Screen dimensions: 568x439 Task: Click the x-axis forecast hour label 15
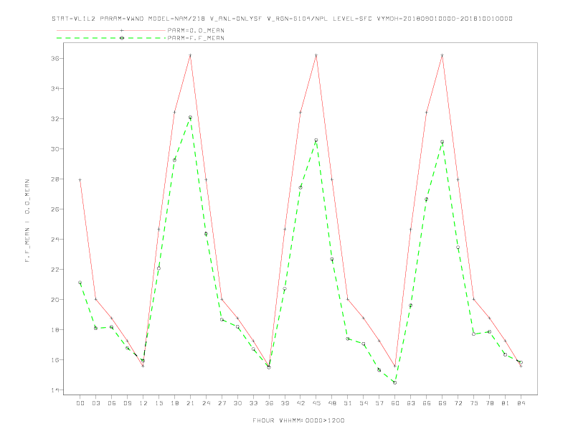(x=158, y=403)
